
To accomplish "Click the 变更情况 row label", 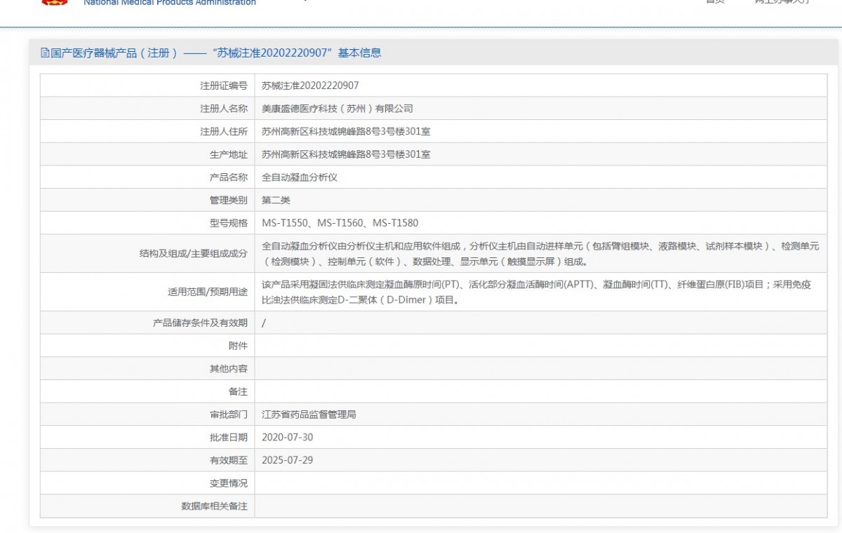I will click(x=229, y=483).
